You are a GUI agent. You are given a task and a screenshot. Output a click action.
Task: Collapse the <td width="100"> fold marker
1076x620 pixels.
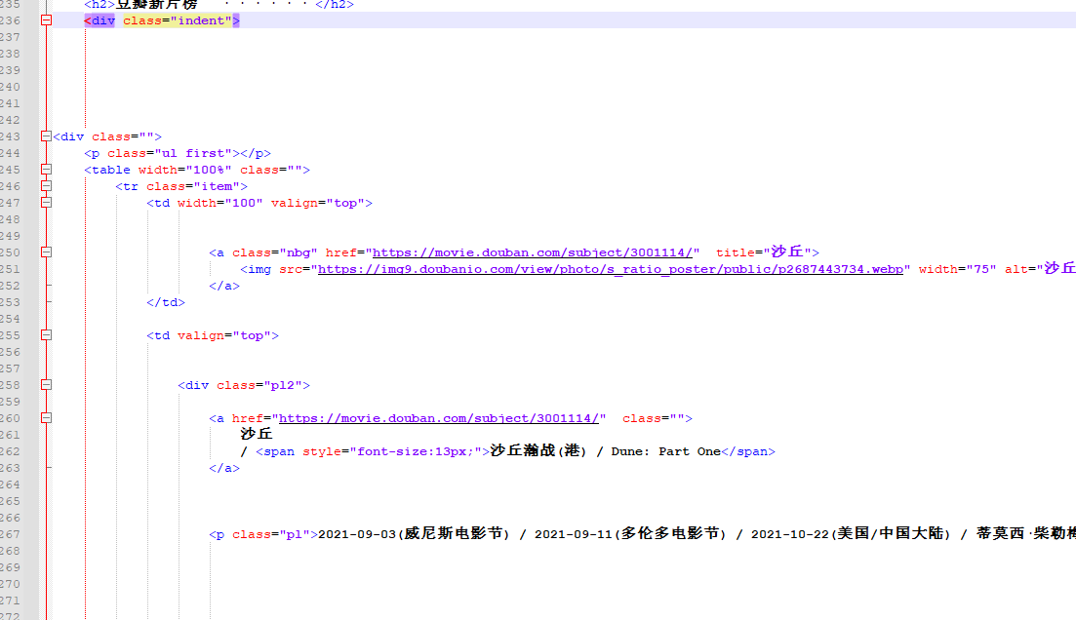coord(46,203)
